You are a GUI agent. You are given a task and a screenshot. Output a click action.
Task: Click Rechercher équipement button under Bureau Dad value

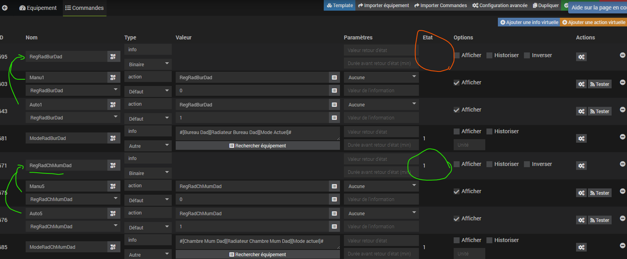(257, 146)
